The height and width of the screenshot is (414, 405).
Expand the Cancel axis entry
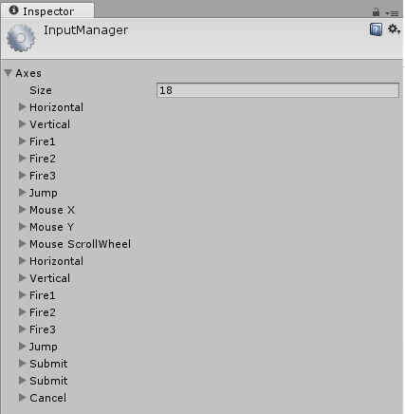click(x=22, y=398)
